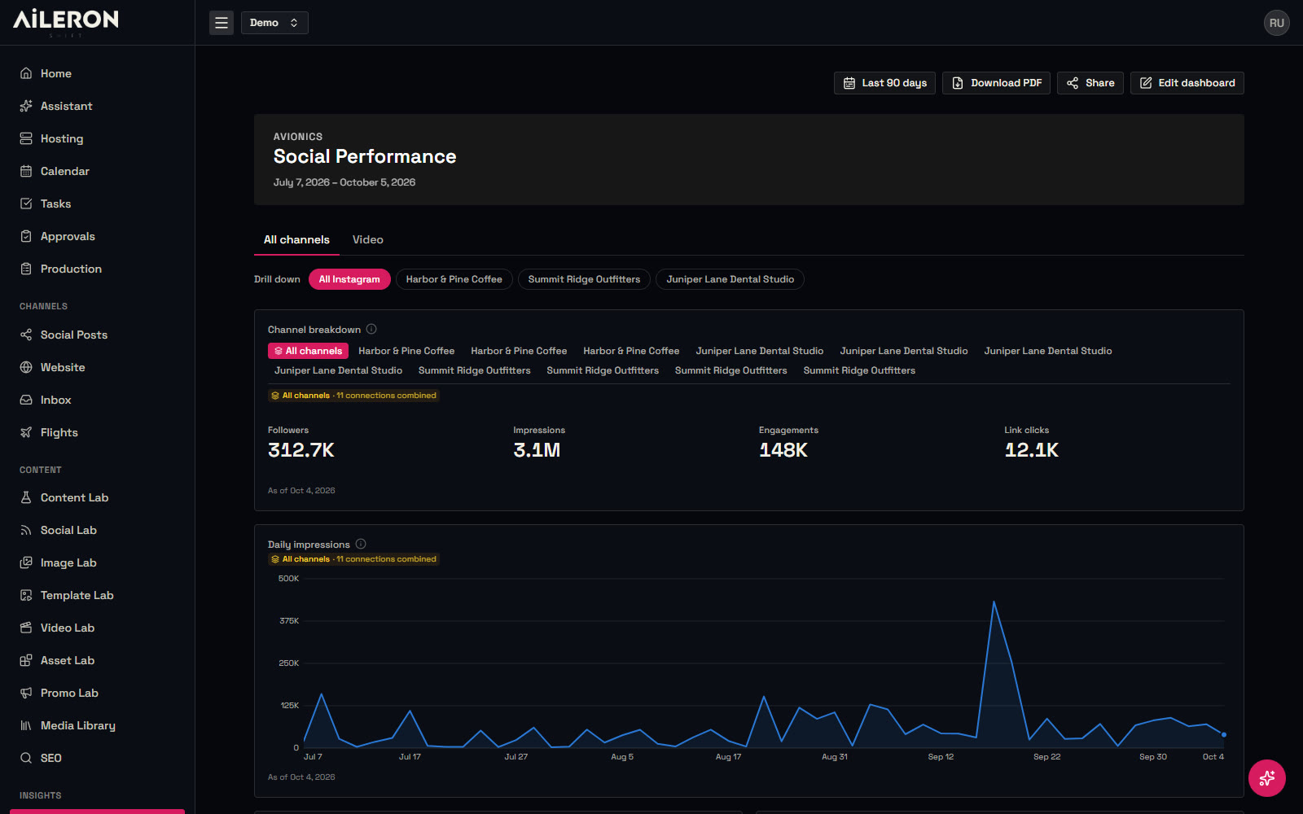Filter by Juniper Lane Dental Studio drill-down chip
Viewport: 1303px width, 814px height.
tap(730, 279)
